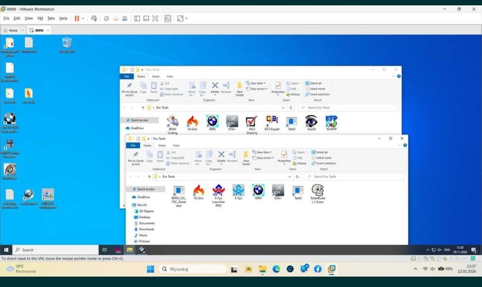Image resolution: width=482 pixels, height=287 pixels.
Task: Open Recycle Bin on VM desktop
Action: click(x=67, y=45)
